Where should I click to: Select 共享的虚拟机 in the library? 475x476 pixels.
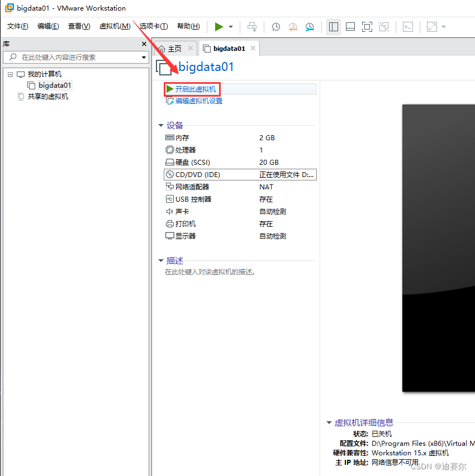pyautogui.click(x=48, y=97)
